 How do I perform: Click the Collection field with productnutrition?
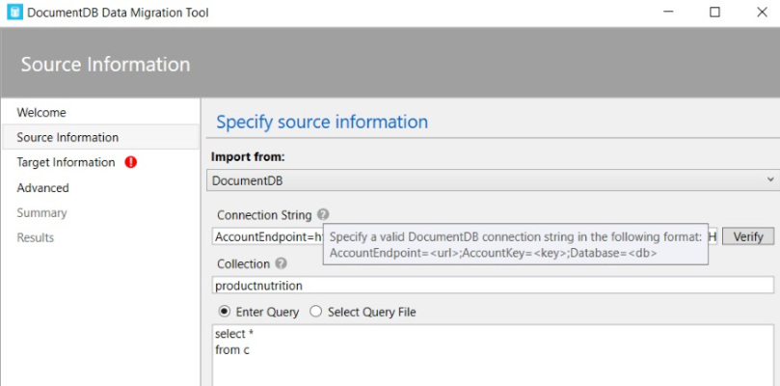492,286
